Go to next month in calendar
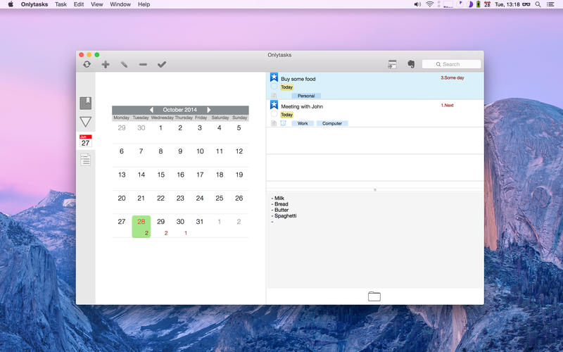 [x=209, y=110]
